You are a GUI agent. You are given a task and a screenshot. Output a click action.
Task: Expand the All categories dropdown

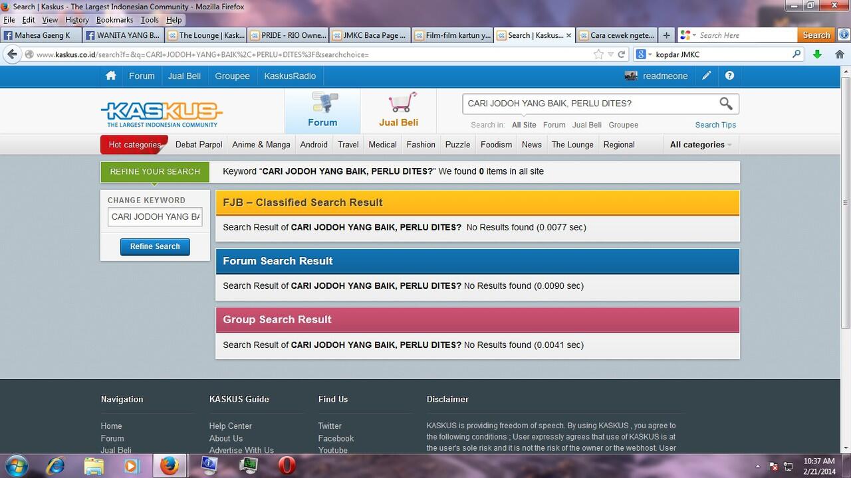click(x=701, y=145)
